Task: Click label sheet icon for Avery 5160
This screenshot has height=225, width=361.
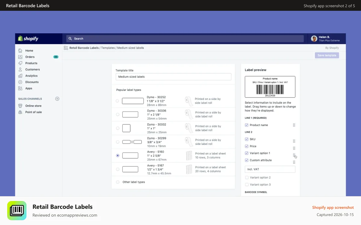Action: point(189,155)
